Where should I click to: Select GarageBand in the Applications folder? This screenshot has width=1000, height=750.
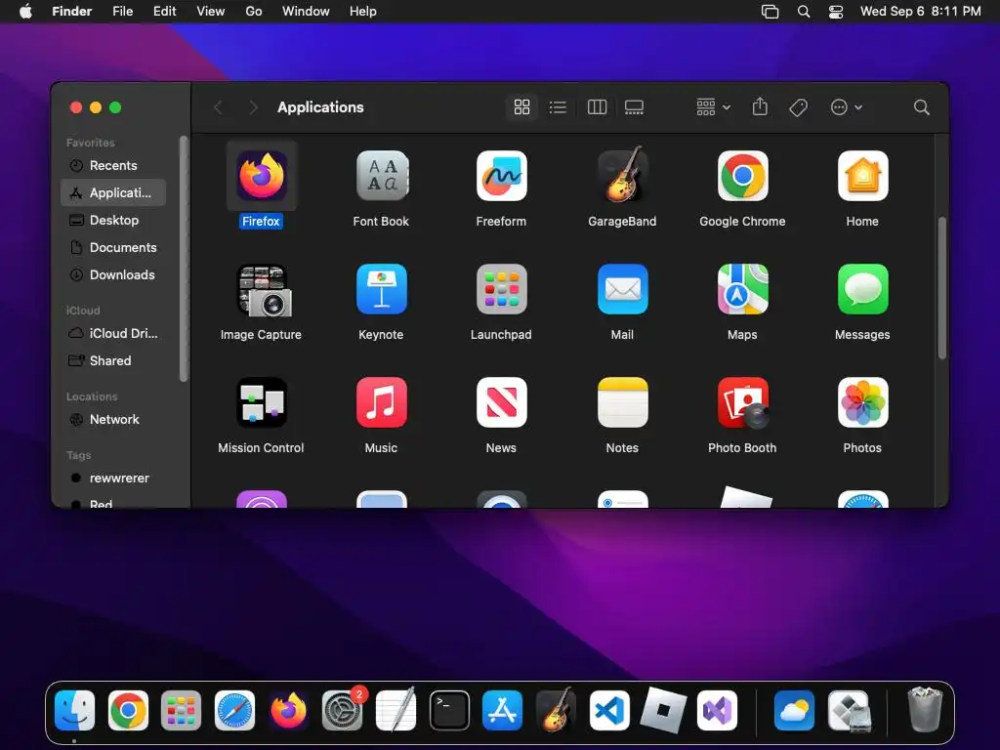[x=622, y=175]
